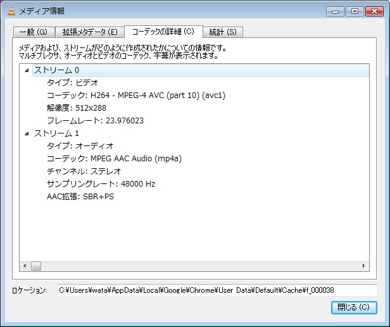The image size is (390, 327).
Task: Select the タイプ: オーディオ row
Action: pos(80,146)
